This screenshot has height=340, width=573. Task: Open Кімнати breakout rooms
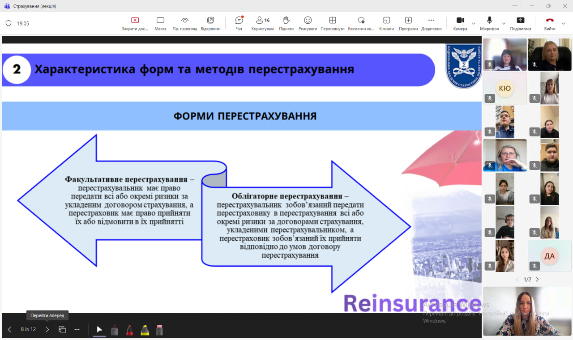386,23
